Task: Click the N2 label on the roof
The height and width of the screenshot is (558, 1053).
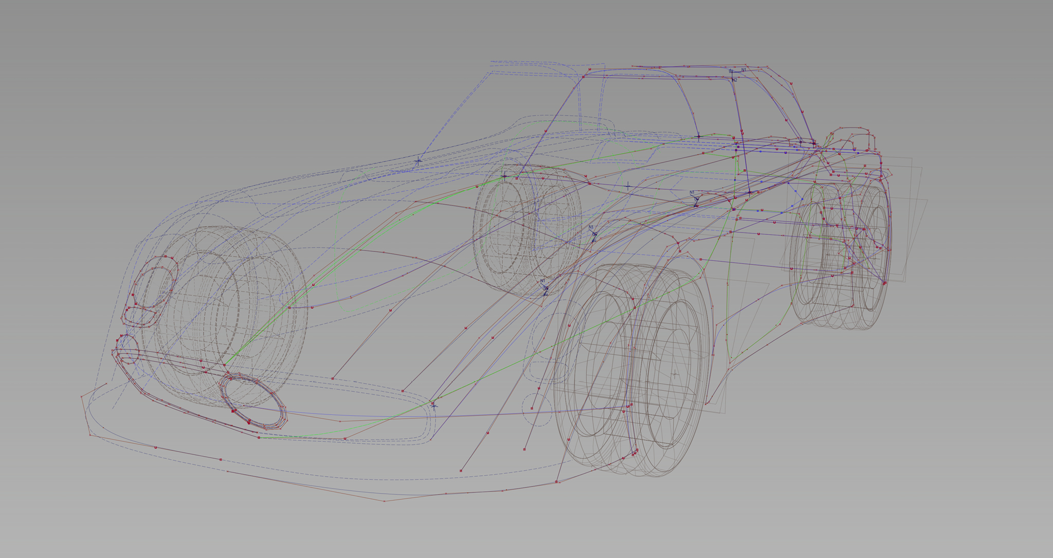Action: pos(734,80)
